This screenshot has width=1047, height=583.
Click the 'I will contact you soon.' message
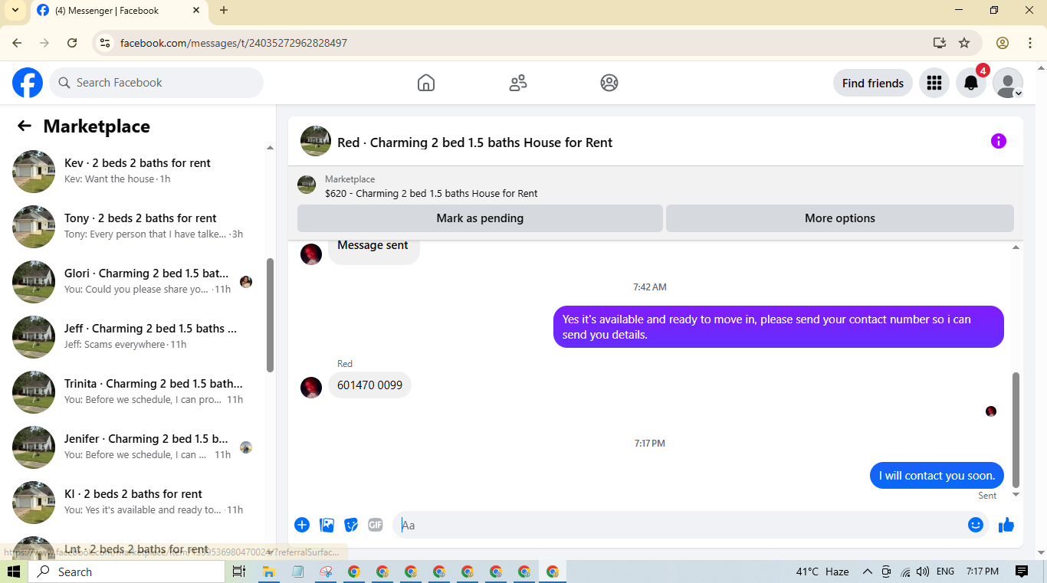(x=937, y=476)
